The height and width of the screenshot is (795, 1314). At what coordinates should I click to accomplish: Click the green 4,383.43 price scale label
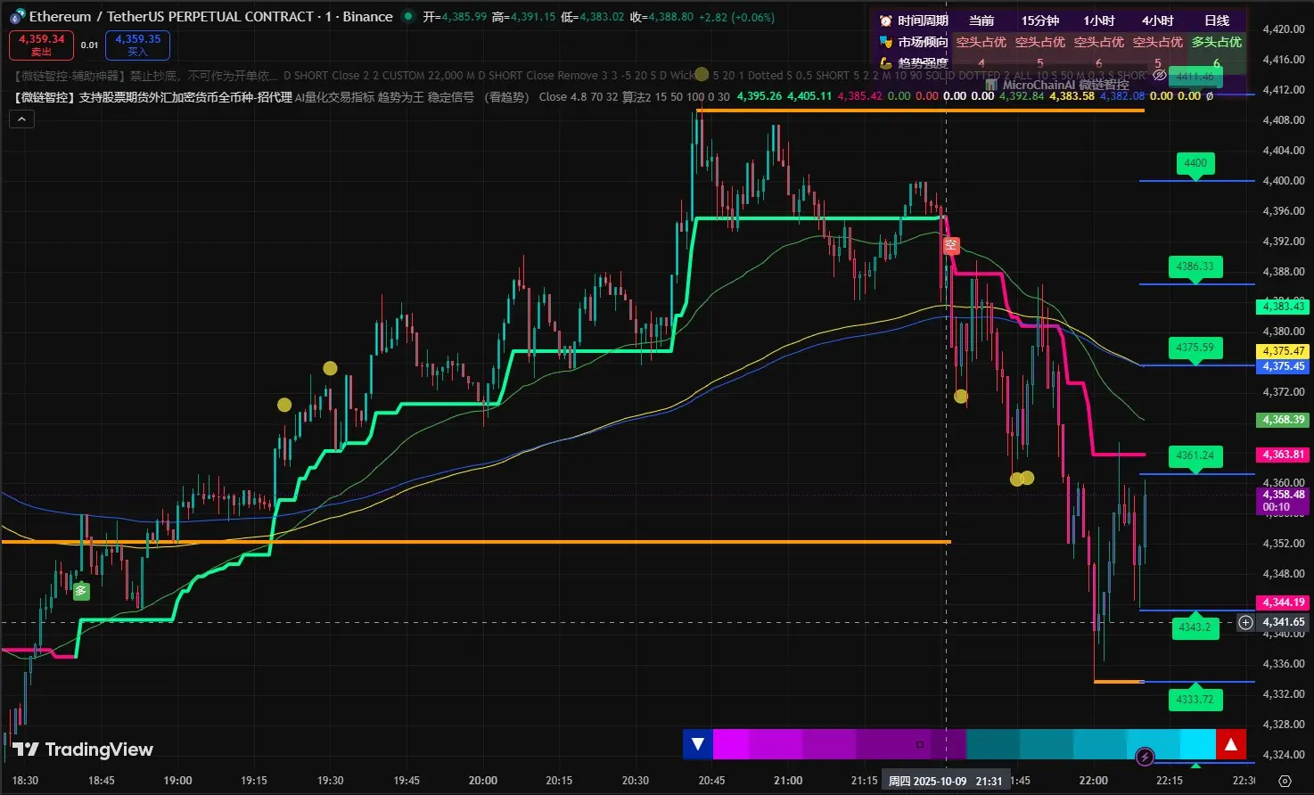[x=1283, y=307]
